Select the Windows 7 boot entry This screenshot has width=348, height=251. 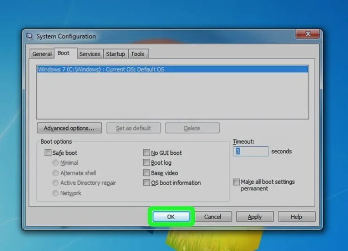pos(173,69)
